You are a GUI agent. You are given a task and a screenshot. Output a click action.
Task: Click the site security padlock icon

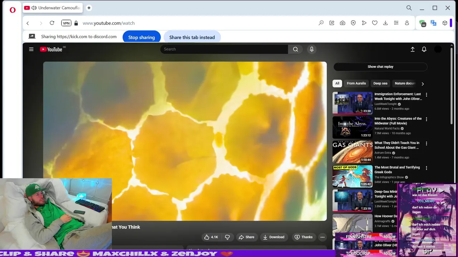[76, 23]
